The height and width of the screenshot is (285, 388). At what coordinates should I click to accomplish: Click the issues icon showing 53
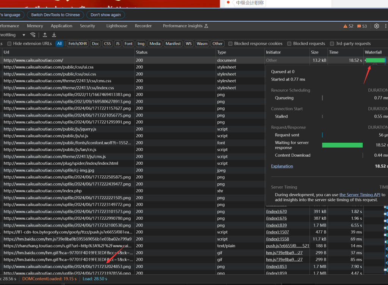[x=359, y=26]
